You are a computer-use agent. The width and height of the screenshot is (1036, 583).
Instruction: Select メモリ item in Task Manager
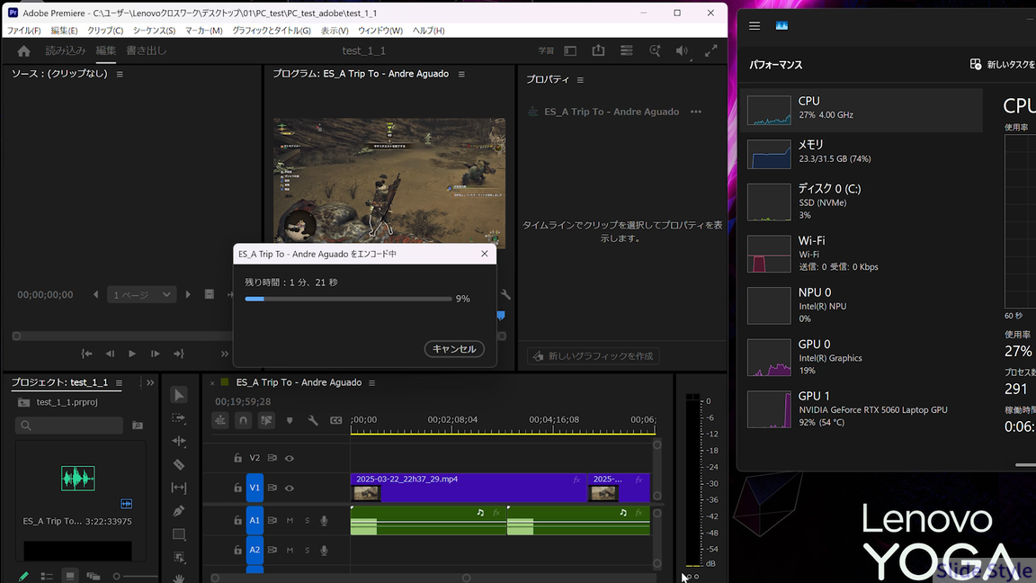861,152
